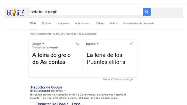The height and width of the screenshot is (105, 187).
Task: Switch to the Imágenes tab
Action: 63,24
